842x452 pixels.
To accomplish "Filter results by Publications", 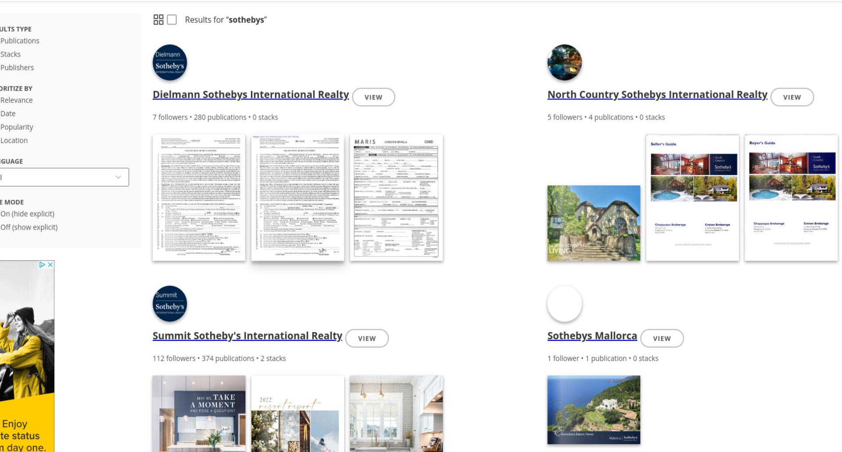I will pyautogui.click(x=20, y=41).
